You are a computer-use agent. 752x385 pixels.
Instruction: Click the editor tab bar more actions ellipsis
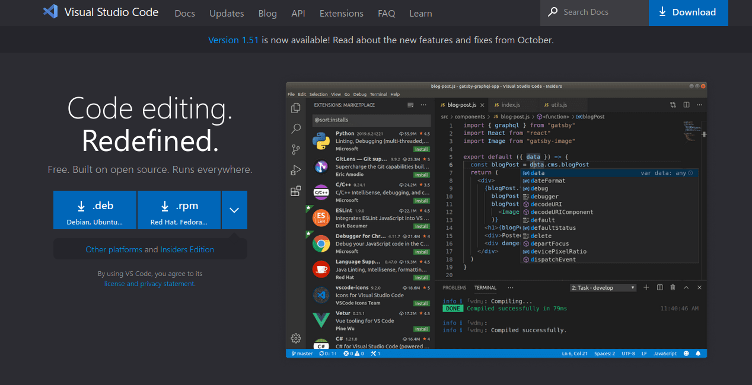tap(699, 105)
